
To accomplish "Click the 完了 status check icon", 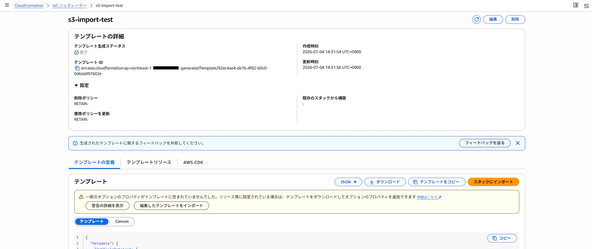I will (x=76, y=53).
